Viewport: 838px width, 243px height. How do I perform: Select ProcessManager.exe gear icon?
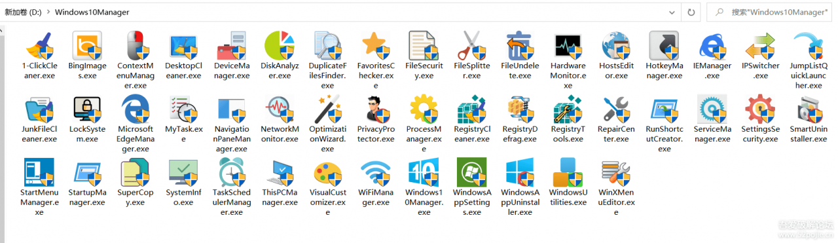424,109
